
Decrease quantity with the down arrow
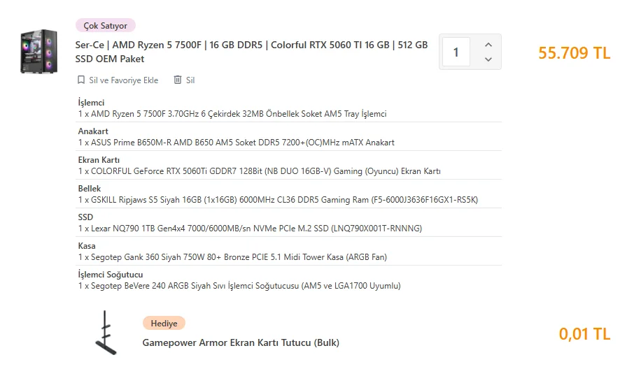[x=488, y=59]
